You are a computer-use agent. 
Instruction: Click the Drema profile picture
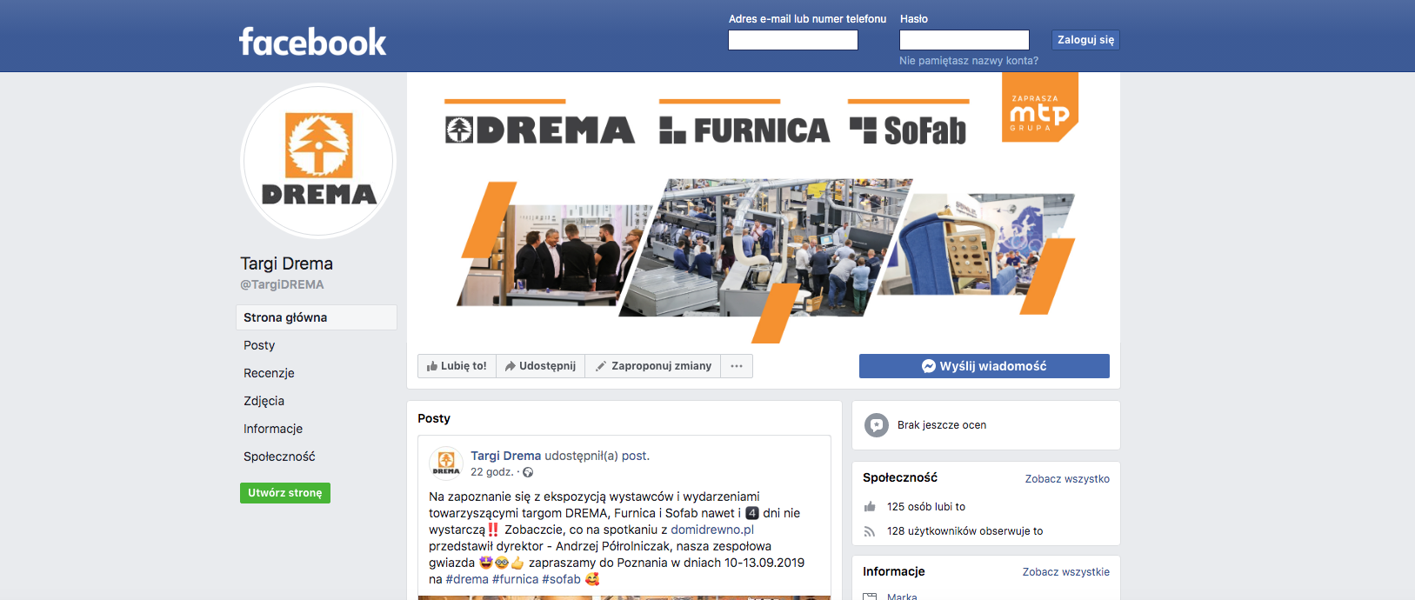pyautogui.click(x=318, y=161)
